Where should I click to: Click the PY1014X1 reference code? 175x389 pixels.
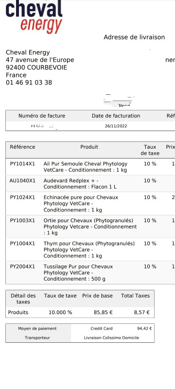click(22, 164)
